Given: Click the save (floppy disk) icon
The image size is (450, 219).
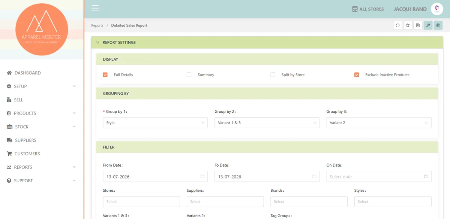Looking at the screenshot, I should (x=418, y=25).
